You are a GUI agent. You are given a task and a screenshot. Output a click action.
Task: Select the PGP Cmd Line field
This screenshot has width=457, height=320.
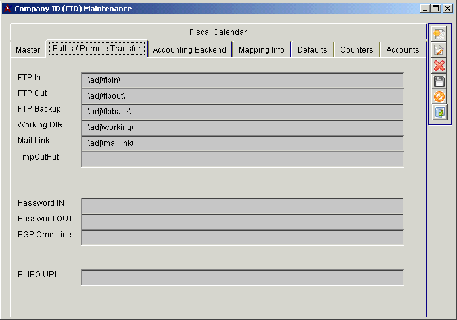[x=242, y=237]
